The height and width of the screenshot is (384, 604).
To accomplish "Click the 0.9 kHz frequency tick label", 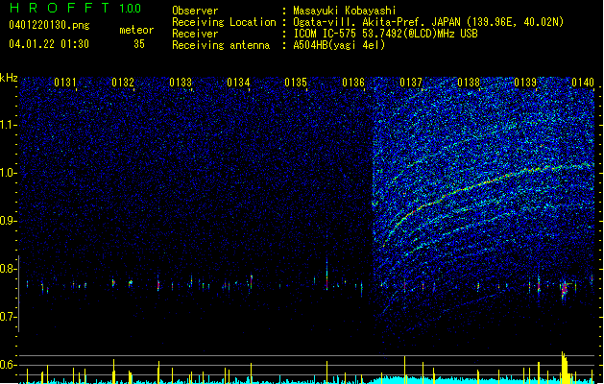I will [x=9, y=221].
